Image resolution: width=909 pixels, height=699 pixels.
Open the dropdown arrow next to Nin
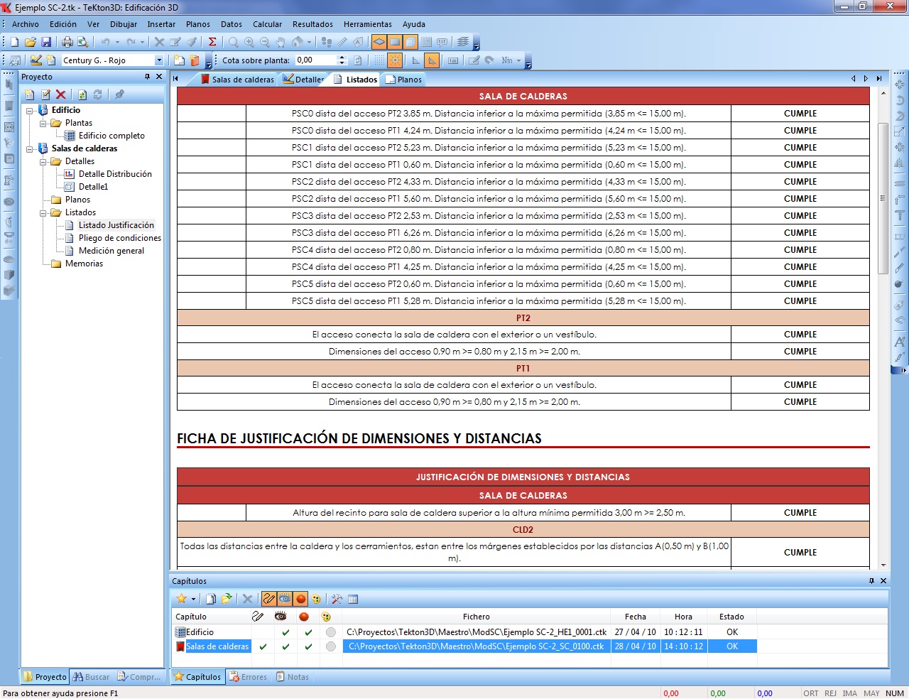pyautogui.click(x=518, y=60)
